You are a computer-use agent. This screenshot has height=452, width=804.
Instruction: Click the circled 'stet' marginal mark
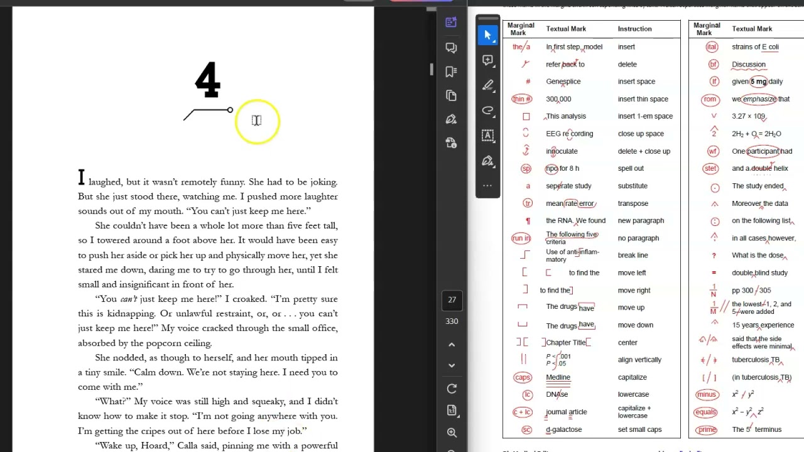click(710, 168)
